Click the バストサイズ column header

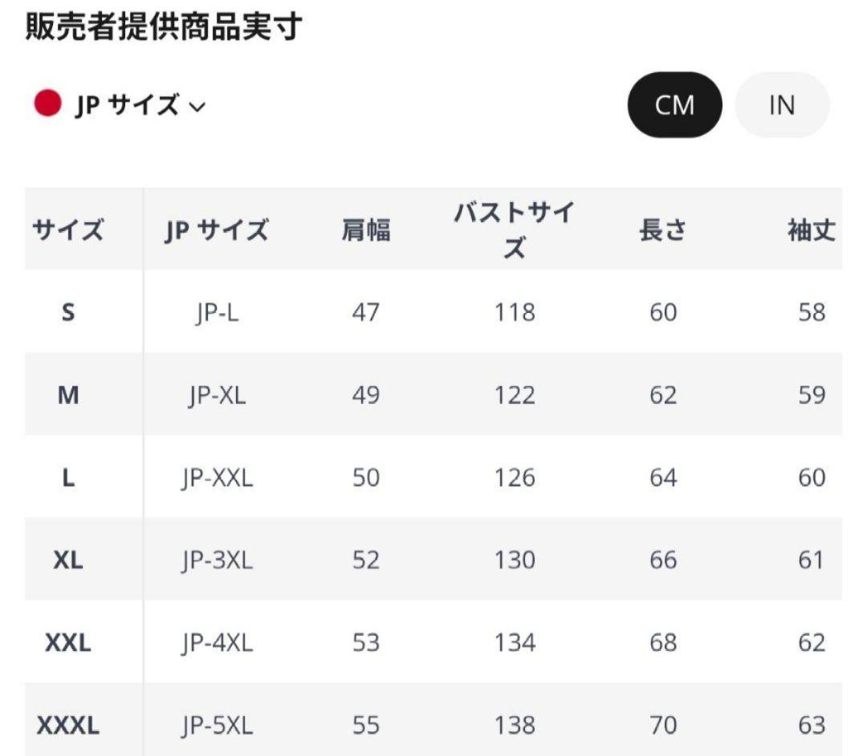[514, 230]
